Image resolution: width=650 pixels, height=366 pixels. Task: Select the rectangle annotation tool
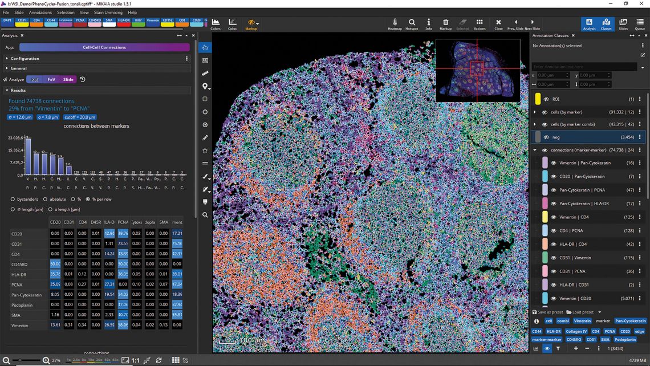[x=205, y=99]
